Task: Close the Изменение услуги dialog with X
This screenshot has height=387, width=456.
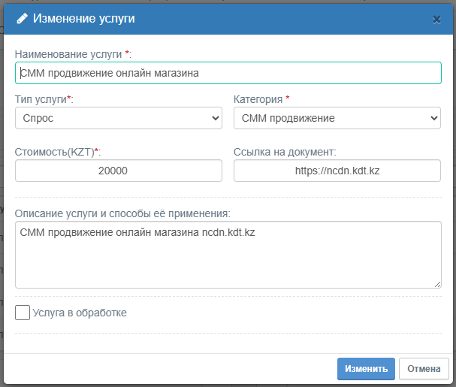Action: click(436, 20)
